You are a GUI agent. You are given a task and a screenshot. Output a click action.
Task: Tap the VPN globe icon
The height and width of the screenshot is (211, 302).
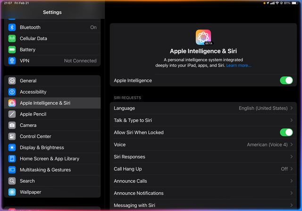click(x=12, y=61)
